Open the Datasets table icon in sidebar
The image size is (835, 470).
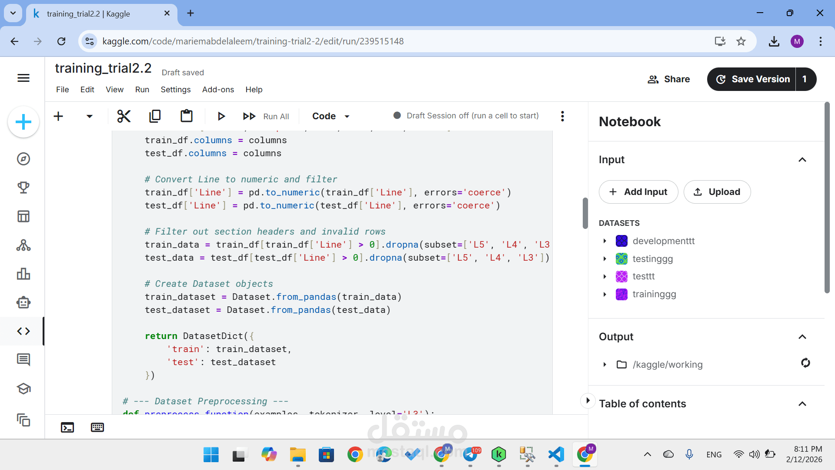point(23,216)
